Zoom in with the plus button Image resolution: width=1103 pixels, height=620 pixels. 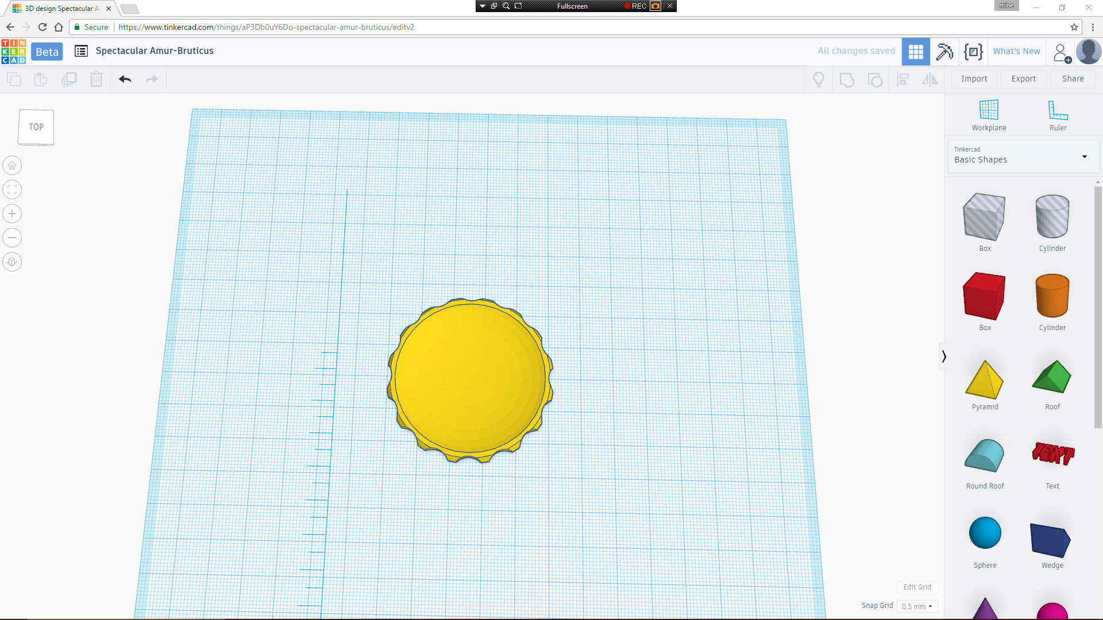point(12,214)
